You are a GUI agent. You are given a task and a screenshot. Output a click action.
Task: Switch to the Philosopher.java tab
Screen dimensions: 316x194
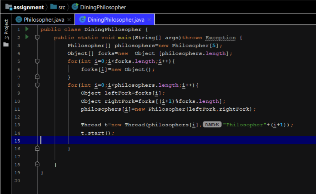pos(44,19)
